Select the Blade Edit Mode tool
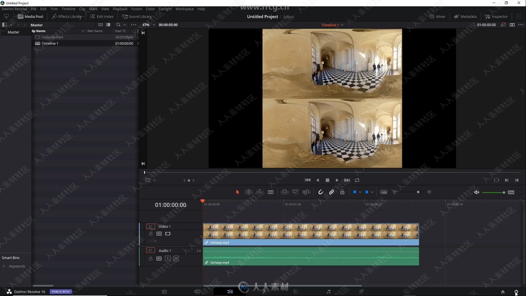 pos(271,192)
